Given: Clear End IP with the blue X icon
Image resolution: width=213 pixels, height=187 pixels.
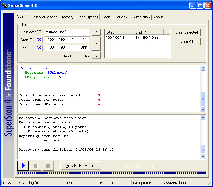Looking at the screenshot, I should pyautogui.click(x=39, y=47).
